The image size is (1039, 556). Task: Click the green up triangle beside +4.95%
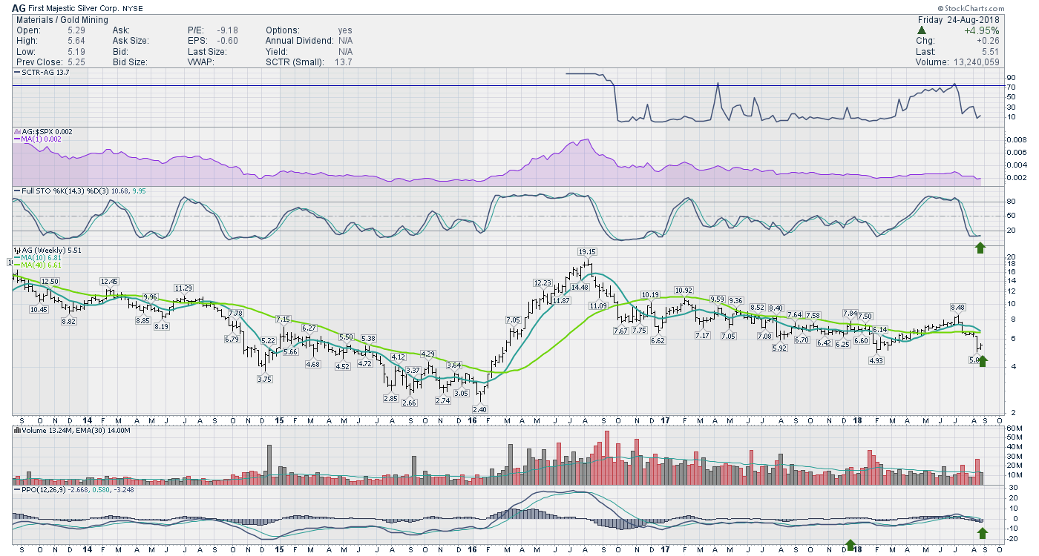click(x=921, y=30)
